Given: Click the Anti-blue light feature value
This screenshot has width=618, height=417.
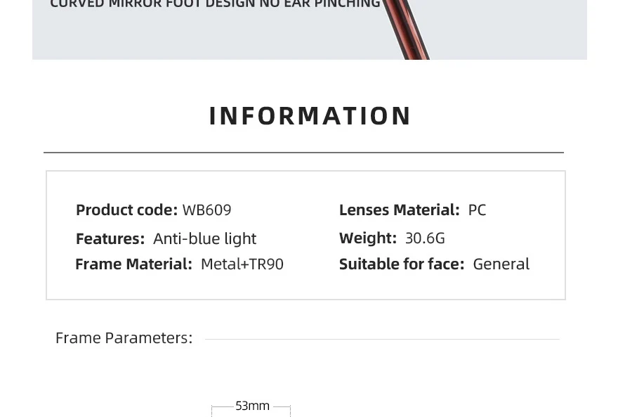Looking at the screenshot, I should coord(204,238).
